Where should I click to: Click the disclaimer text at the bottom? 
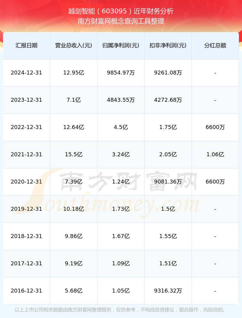(121, 310)
